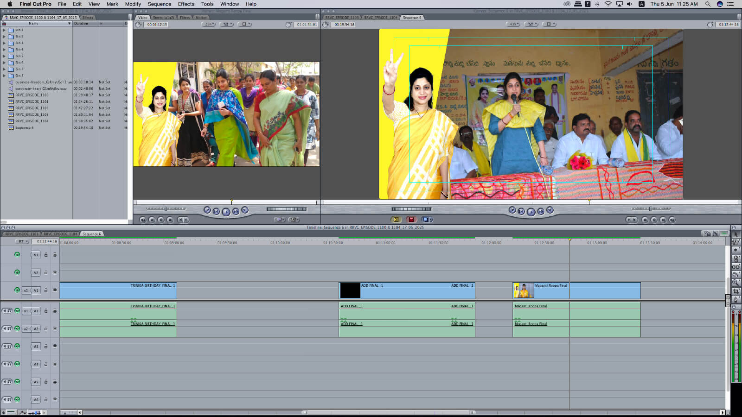Choose the arrow Selection tool

tap(736, 234)
